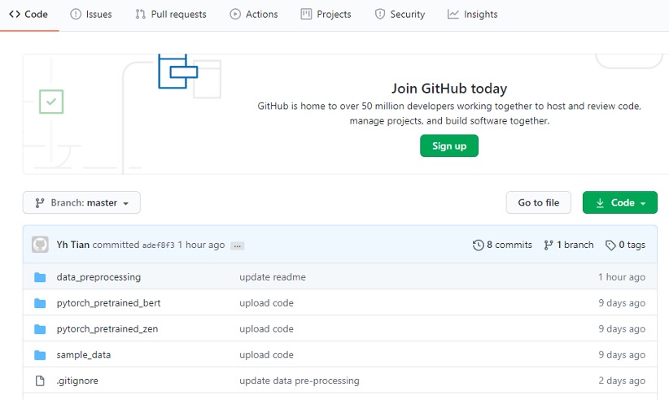
Task: Click the download arrow icon on Code button
Action: click(600, 203)
